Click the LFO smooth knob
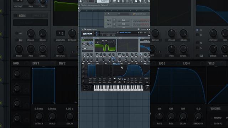 141,81
